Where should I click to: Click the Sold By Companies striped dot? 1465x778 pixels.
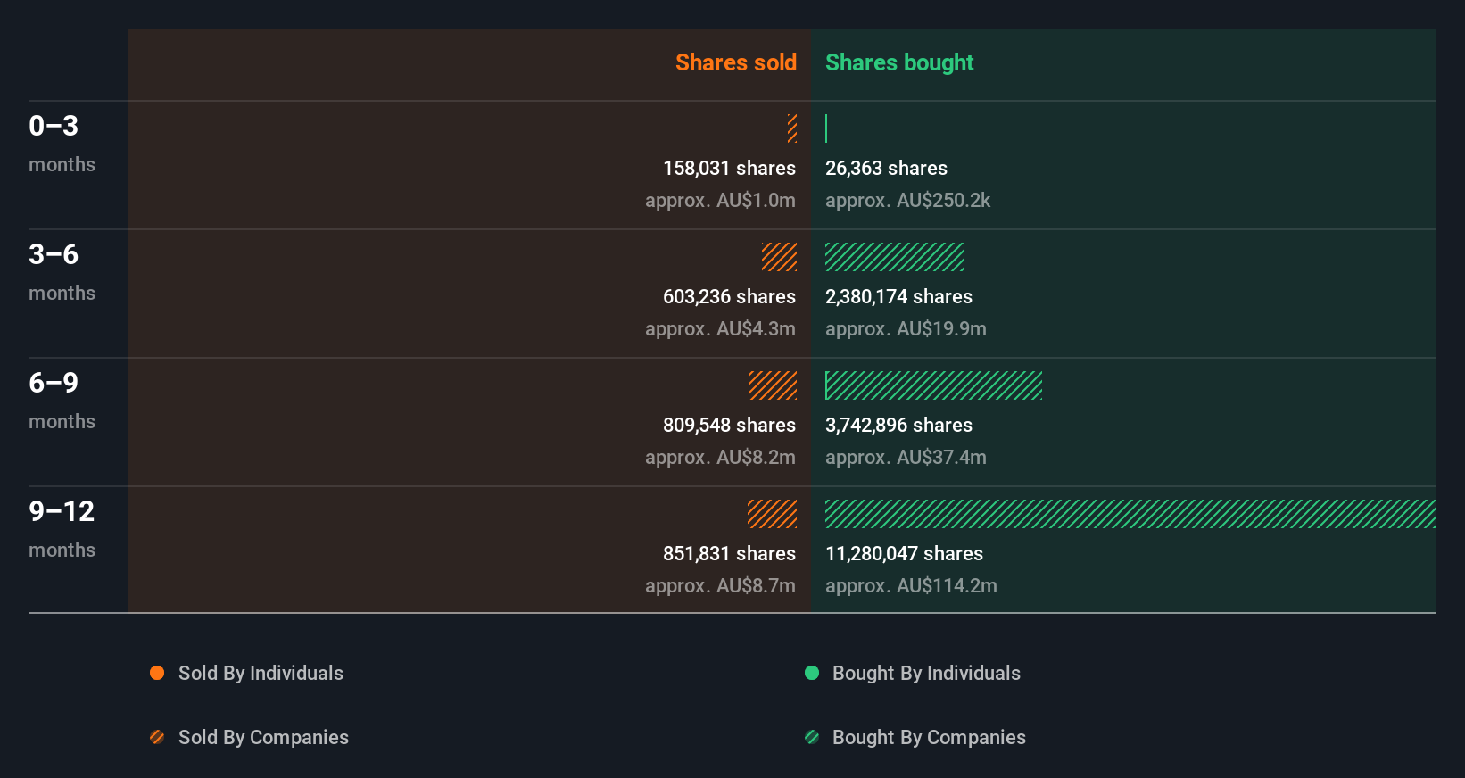coord(157,737)
